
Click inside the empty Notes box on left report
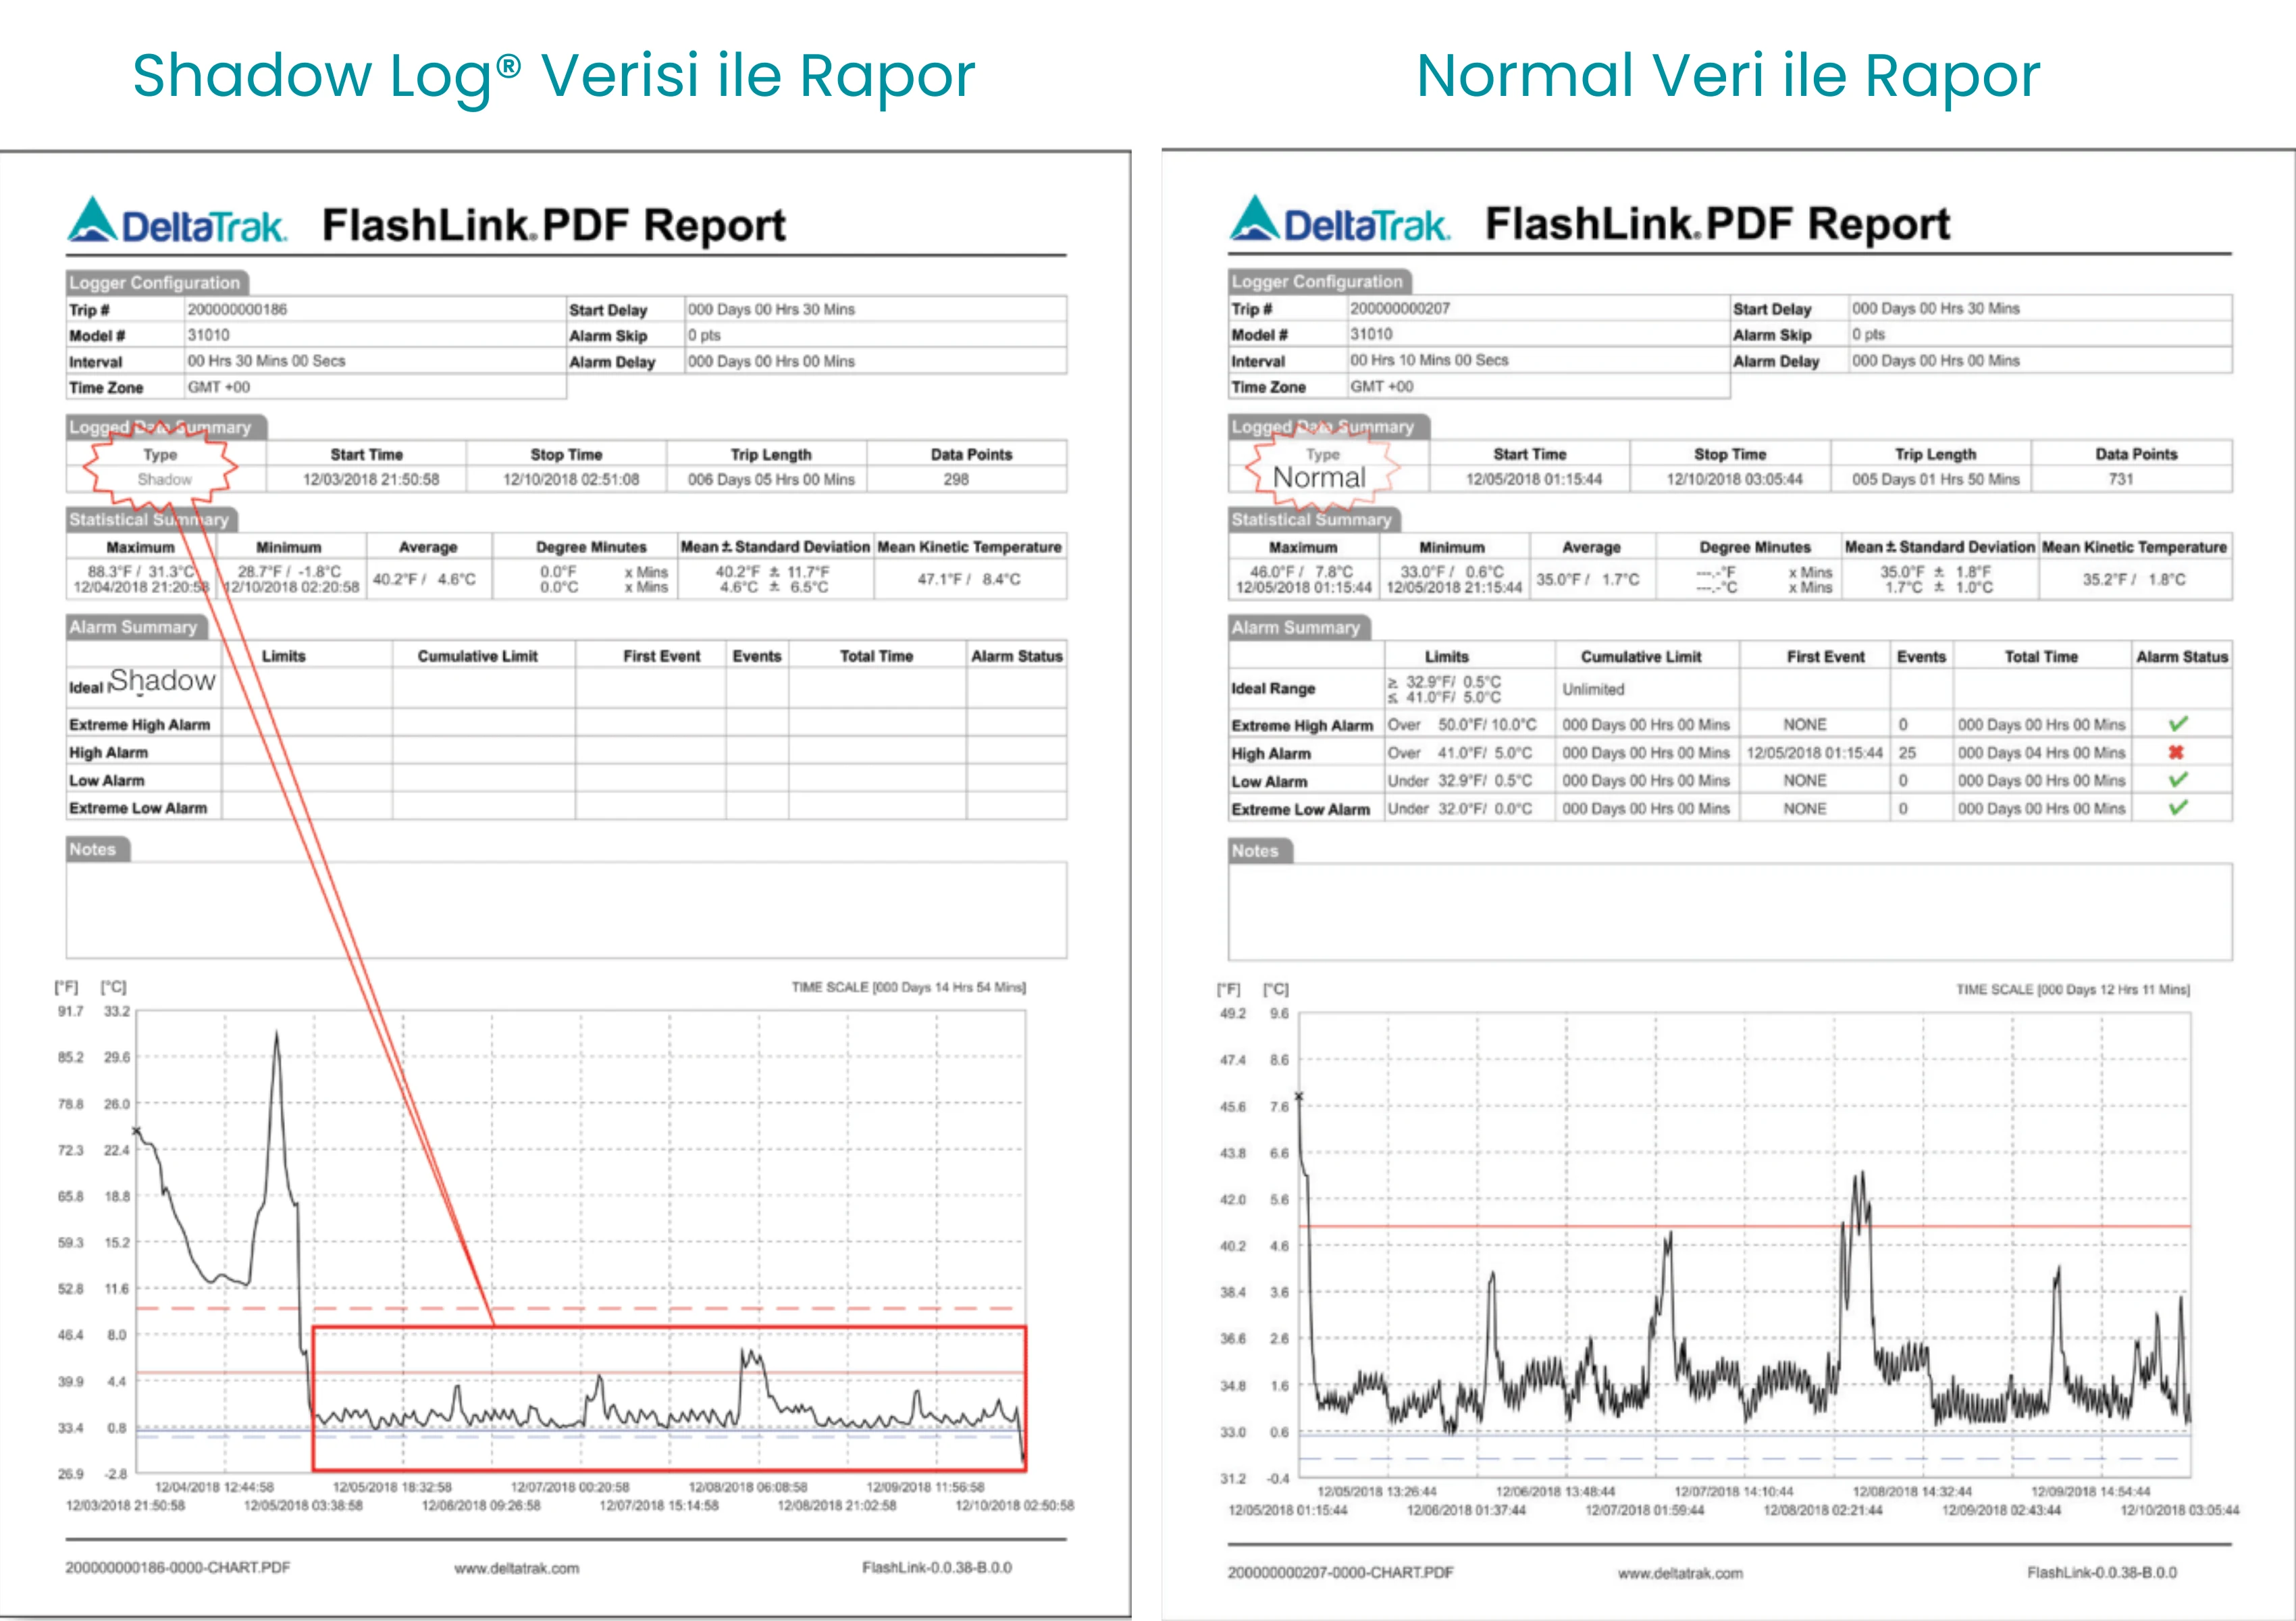(566, 910)
